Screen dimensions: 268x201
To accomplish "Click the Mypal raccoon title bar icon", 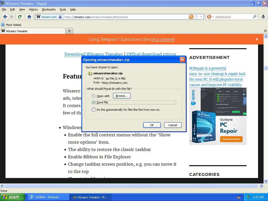I will tap(3, 3).
